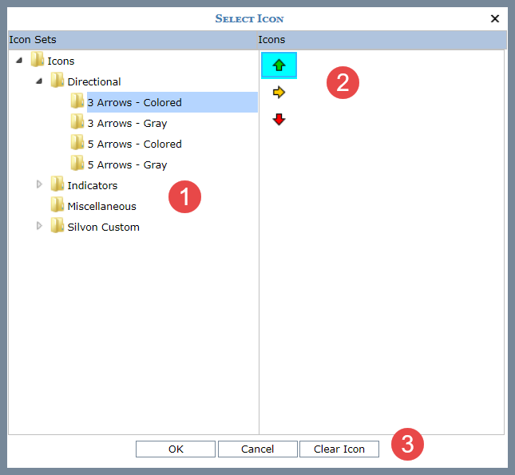Image resolution: width=515 pixels, height=475 pixels.
Task: Expand the Indicators tree node
Action: tap(39, 184)
